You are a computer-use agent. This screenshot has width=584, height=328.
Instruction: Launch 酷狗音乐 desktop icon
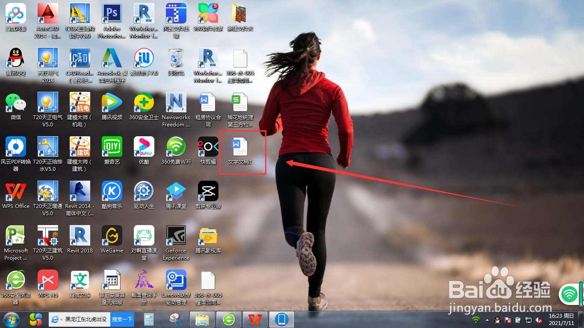pos(112,195)
